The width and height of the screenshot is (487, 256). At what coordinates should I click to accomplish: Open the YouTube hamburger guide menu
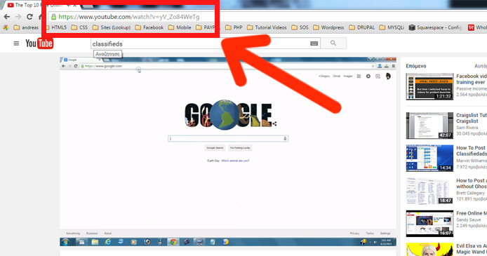pyautogui.click(x=16, y=43)
